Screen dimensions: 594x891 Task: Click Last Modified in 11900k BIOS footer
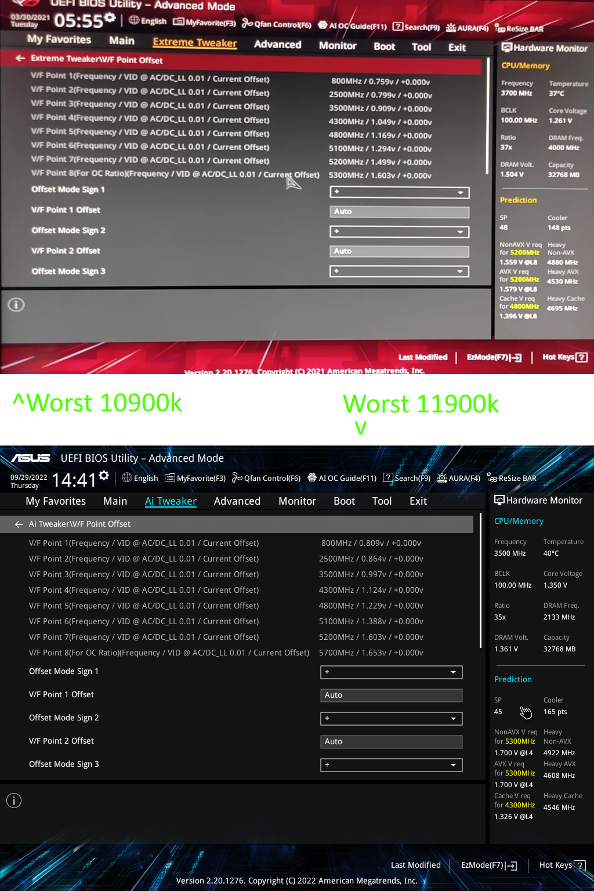pyautogui.click(x=416, y=865)
